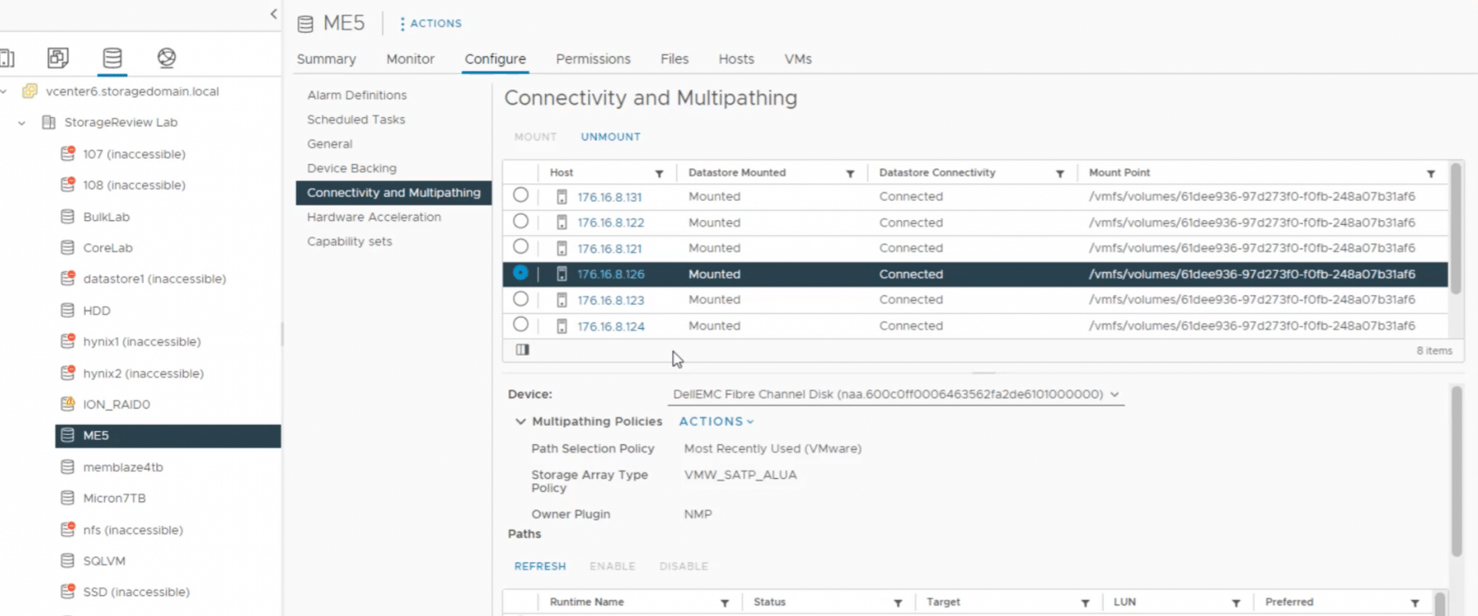Open the column chooser icon below host table

coord(523,350)
